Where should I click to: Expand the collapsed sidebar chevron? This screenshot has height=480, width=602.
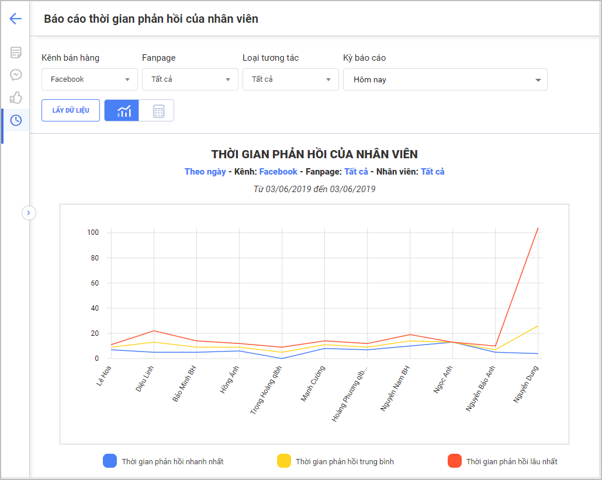29,213
